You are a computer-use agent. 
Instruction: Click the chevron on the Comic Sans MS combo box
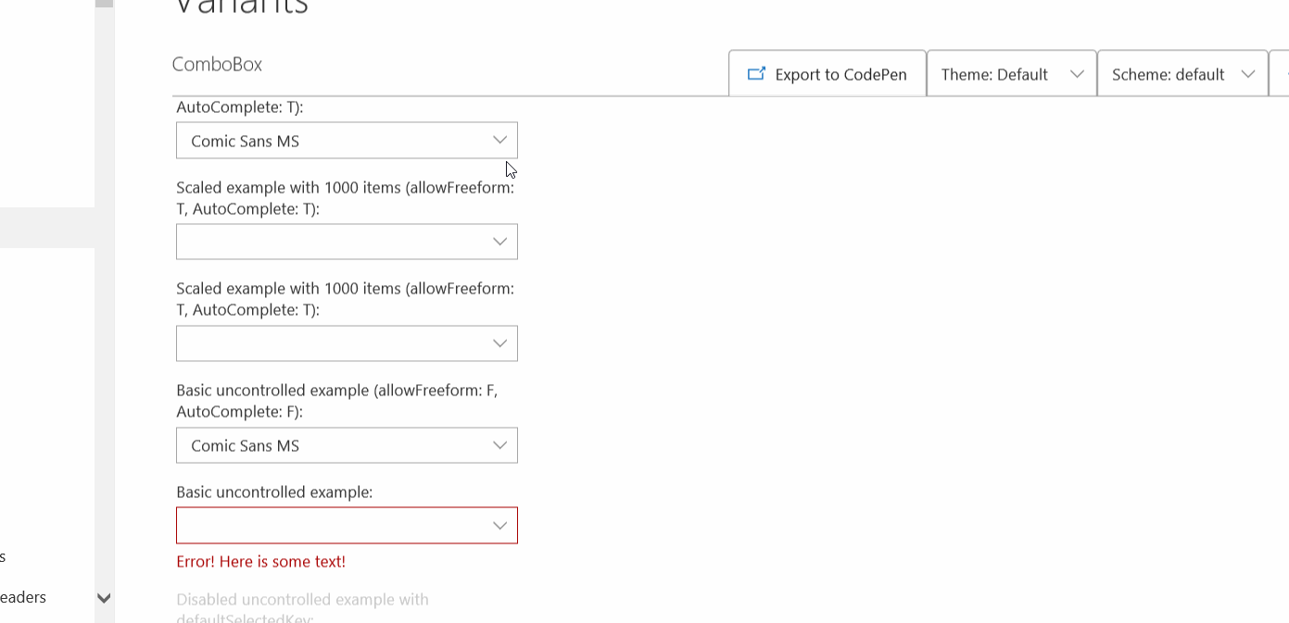click(499, 140)
